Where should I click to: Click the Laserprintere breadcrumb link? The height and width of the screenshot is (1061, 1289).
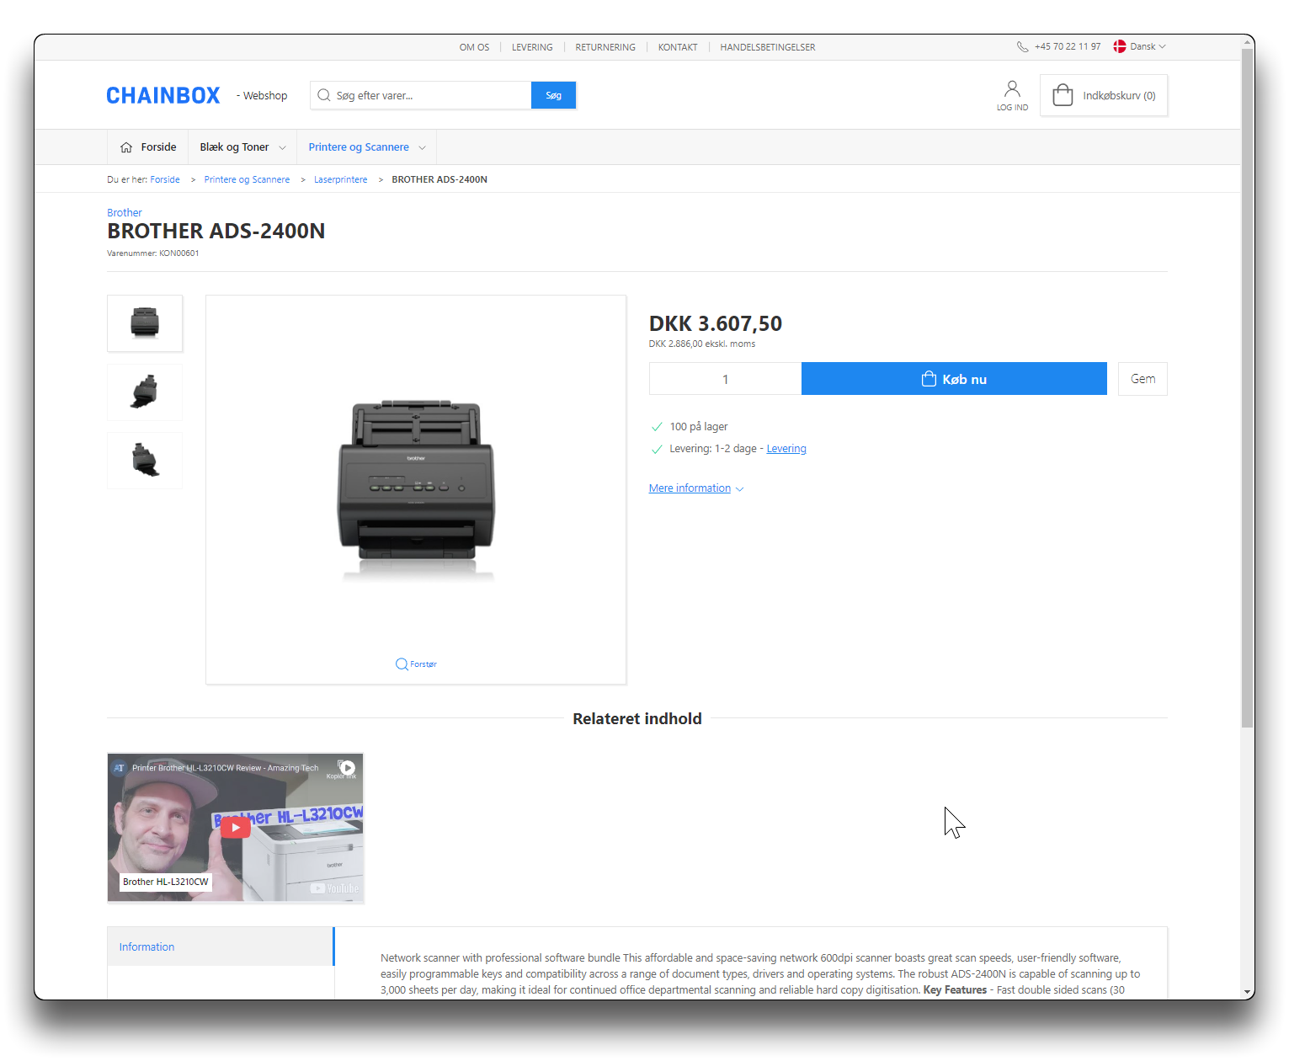340,179
